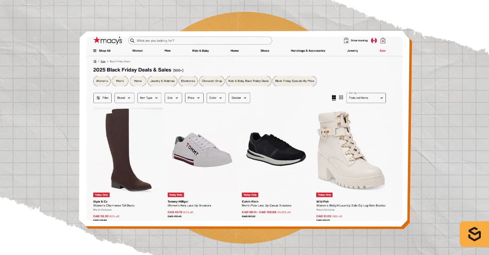Select the Character Shop pill
This screenshot has width=489, height=255.
(212, 81)
